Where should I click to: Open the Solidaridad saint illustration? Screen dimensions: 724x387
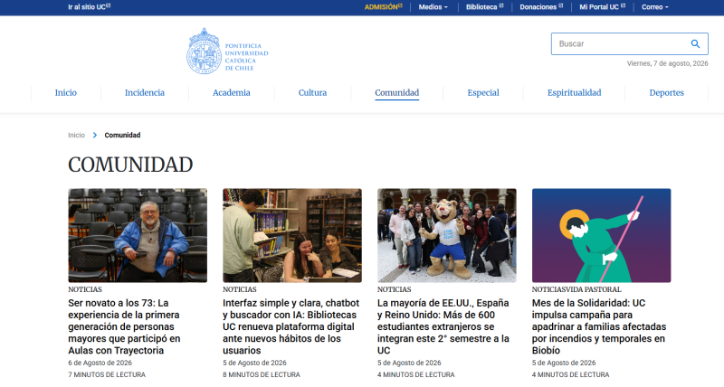(601, 235)
